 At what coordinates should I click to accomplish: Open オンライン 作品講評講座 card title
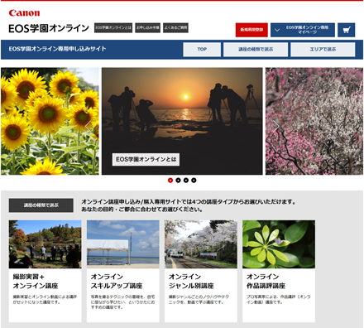point(266,282)
